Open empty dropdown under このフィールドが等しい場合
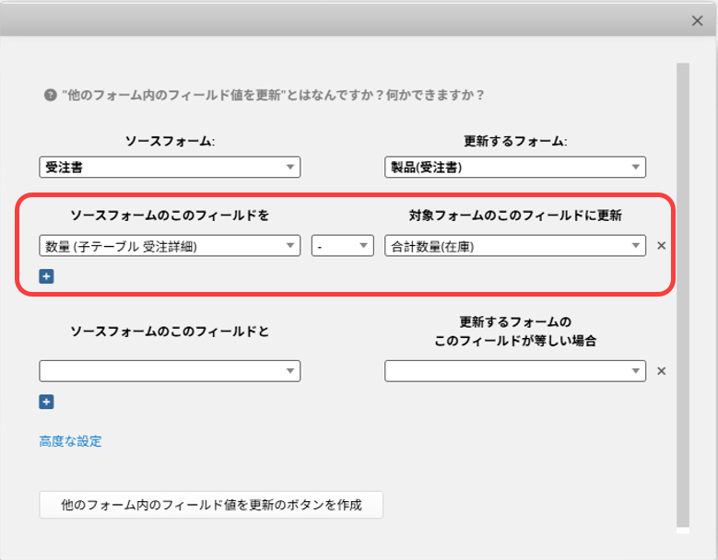Image resolution: width=718 pixels, height=560 pixels. [x=514, y=370]
